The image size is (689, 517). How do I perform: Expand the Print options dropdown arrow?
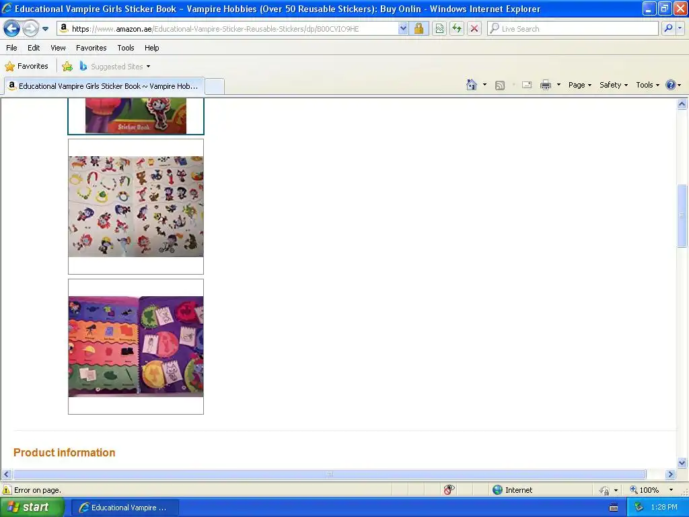558,85
